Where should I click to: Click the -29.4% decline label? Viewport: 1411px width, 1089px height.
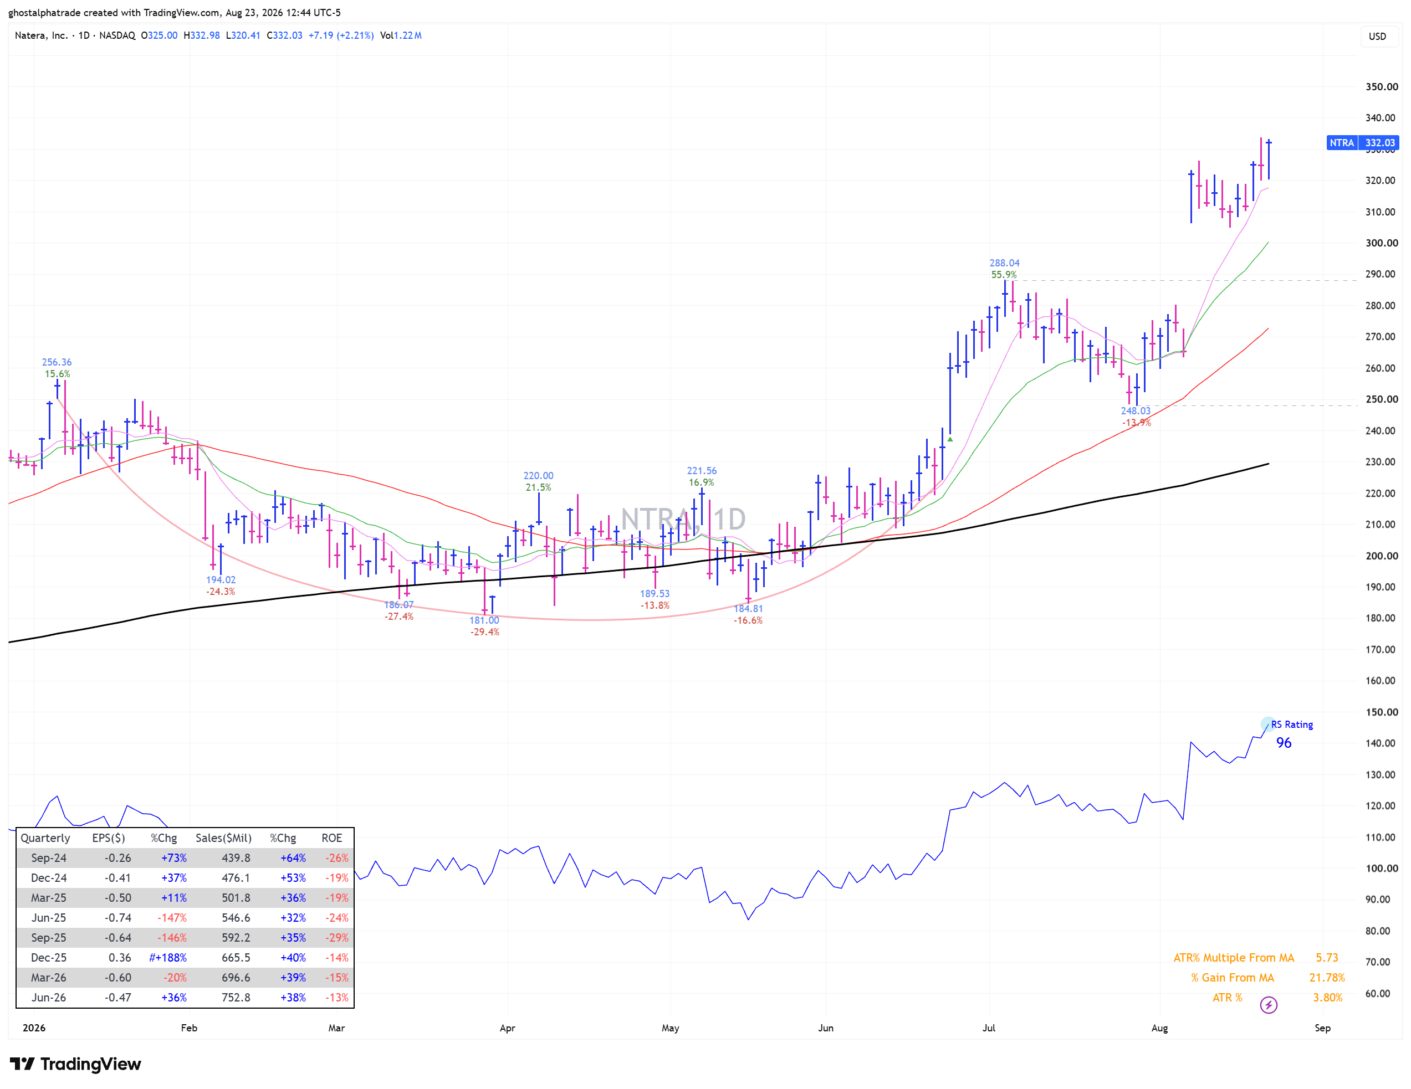point(484,633)
